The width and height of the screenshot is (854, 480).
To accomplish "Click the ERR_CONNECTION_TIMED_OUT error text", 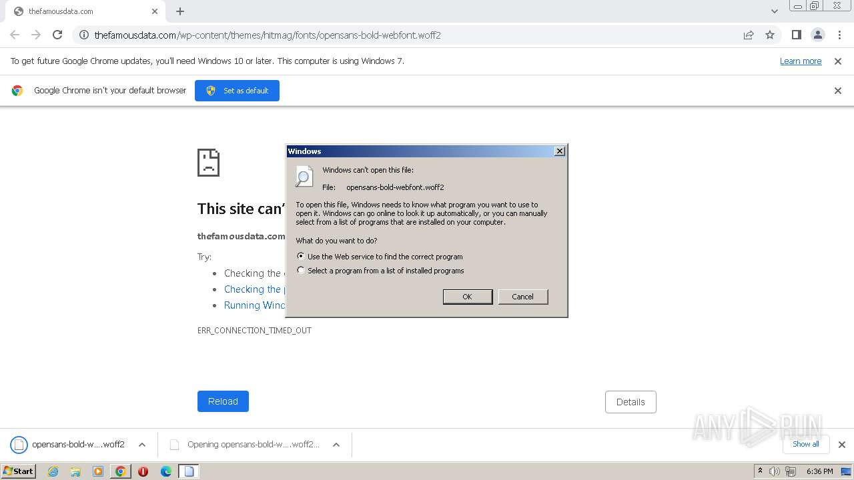I will [x=254, y=331].
